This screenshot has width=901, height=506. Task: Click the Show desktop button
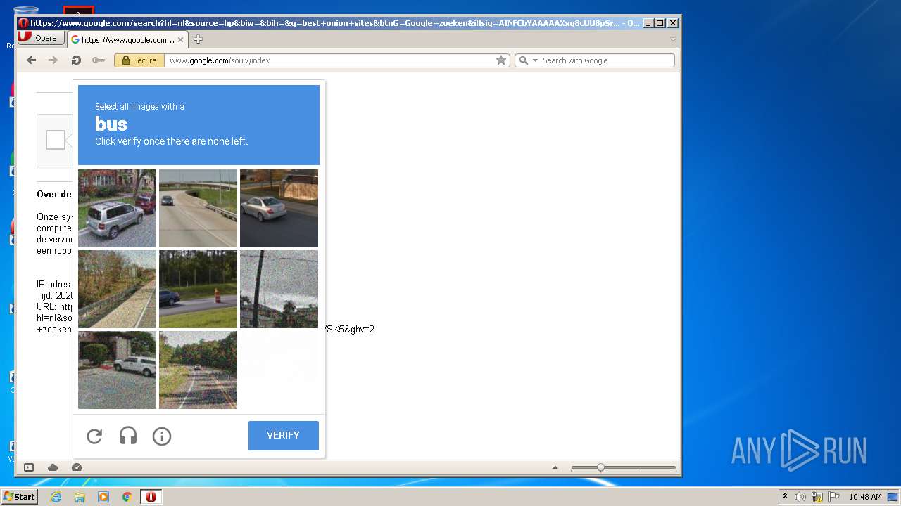tap(893, 497)
